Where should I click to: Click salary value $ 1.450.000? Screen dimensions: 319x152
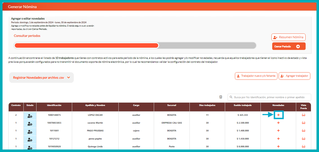click(243, 139)
